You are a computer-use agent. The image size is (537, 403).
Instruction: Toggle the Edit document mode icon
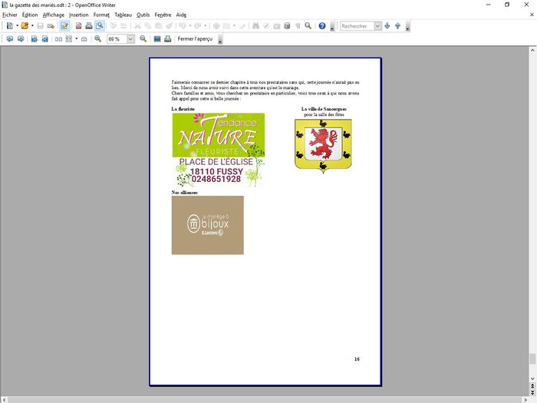pyautogui.click(x=64, y=25)
